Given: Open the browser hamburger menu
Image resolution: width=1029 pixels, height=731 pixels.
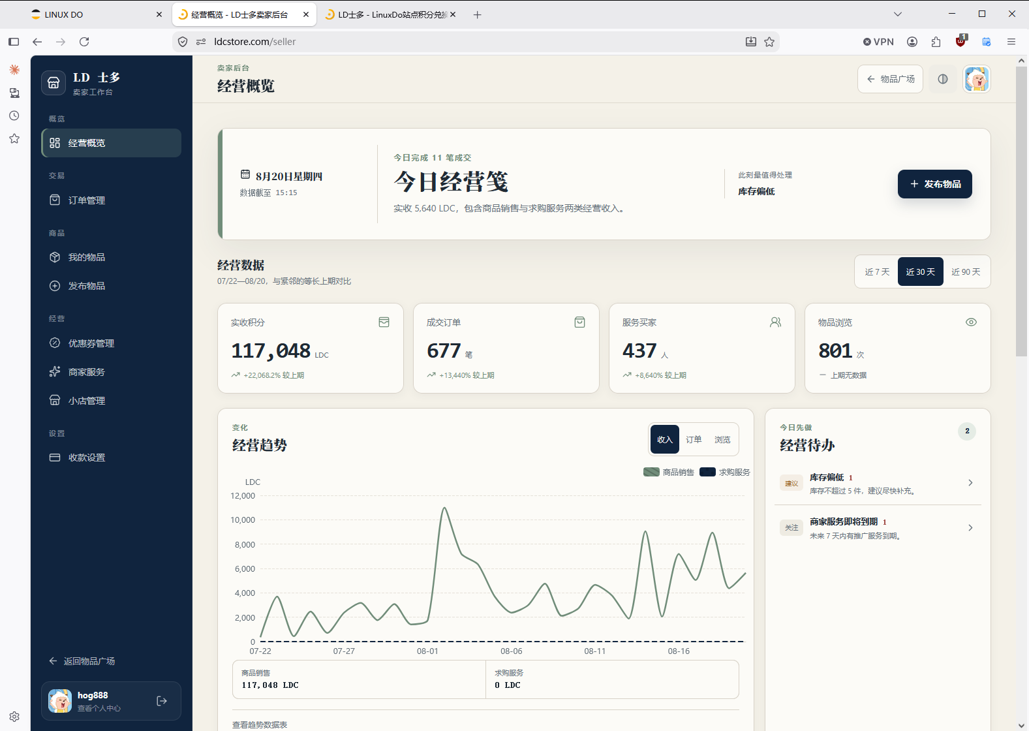Looking at the screenshot, I should point(1011,42).
